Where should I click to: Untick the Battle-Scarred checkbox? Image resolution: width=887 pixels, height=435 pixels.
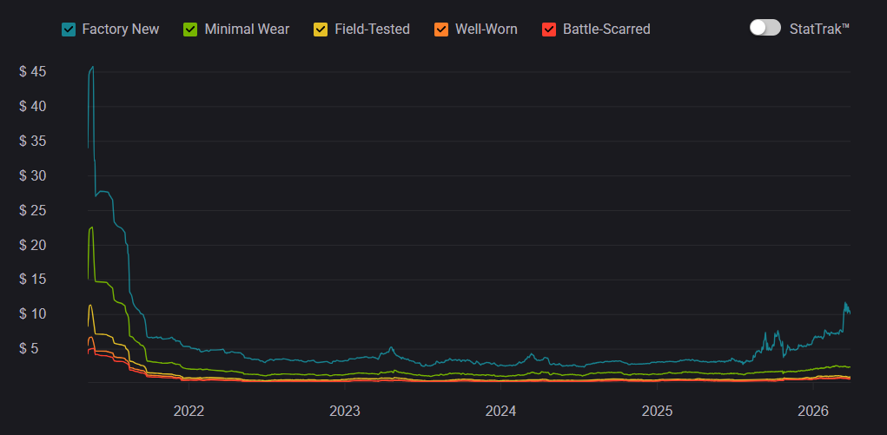coord(549,30)
